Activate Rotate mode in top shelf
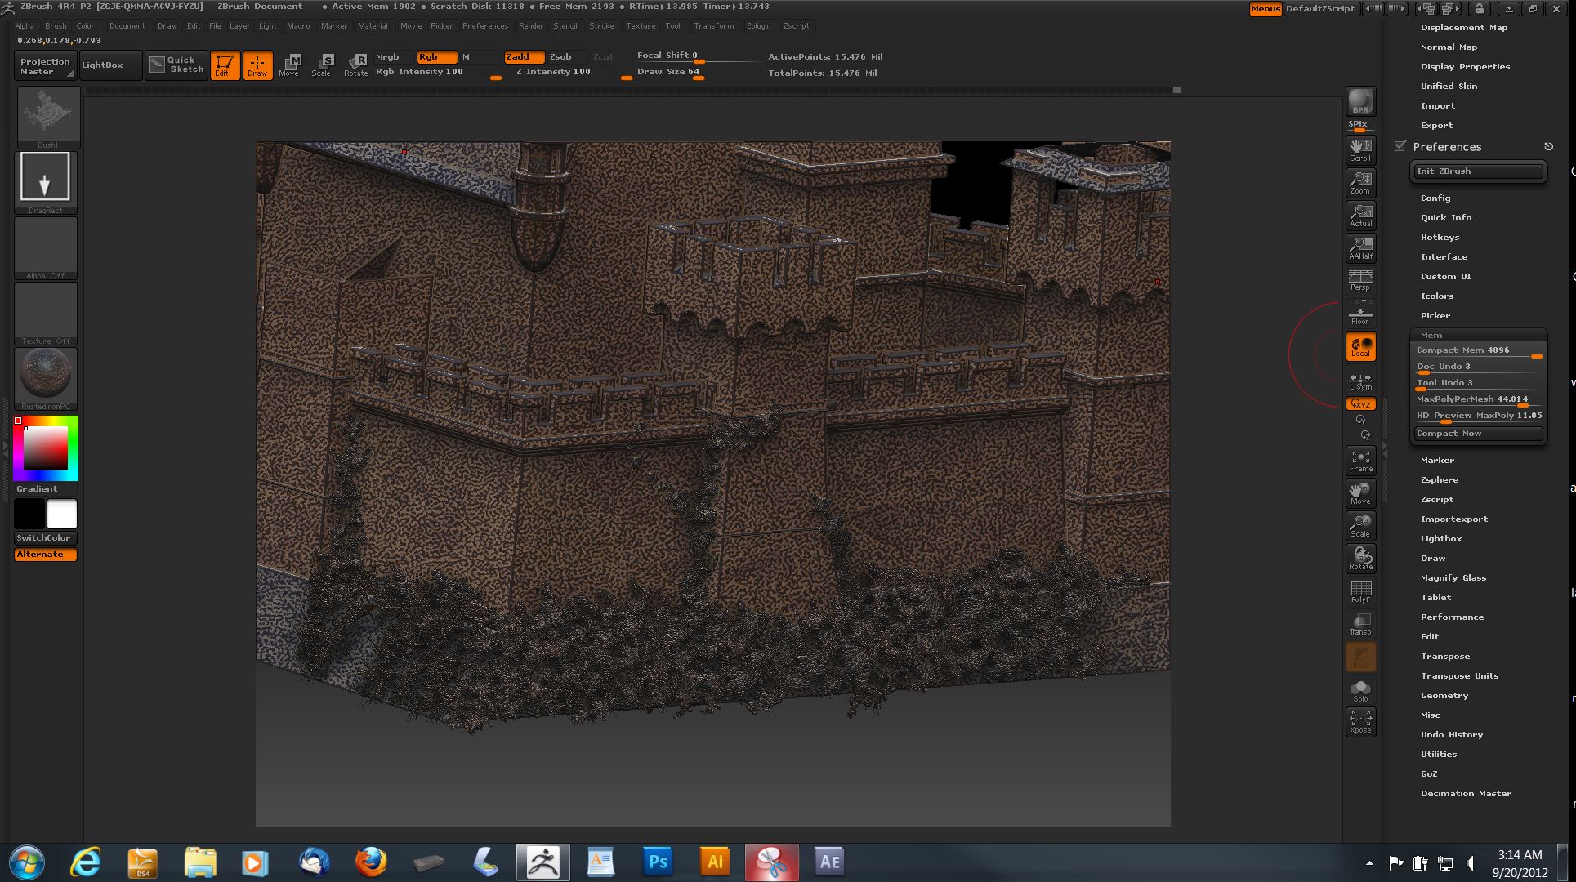 (355, 65)
